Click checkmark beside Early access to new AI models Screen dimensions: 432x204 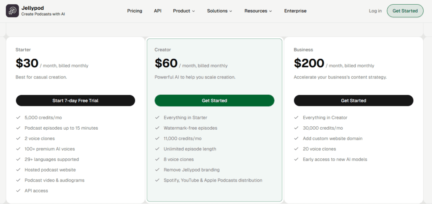296,160
